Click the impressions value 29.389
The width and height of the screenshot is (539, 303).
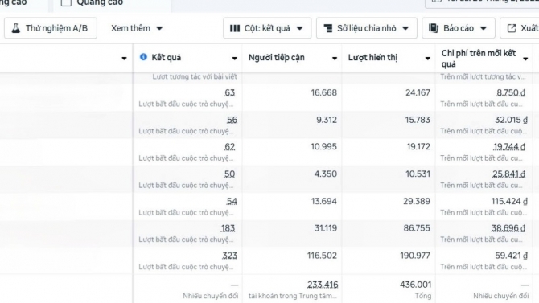point(417,201)
